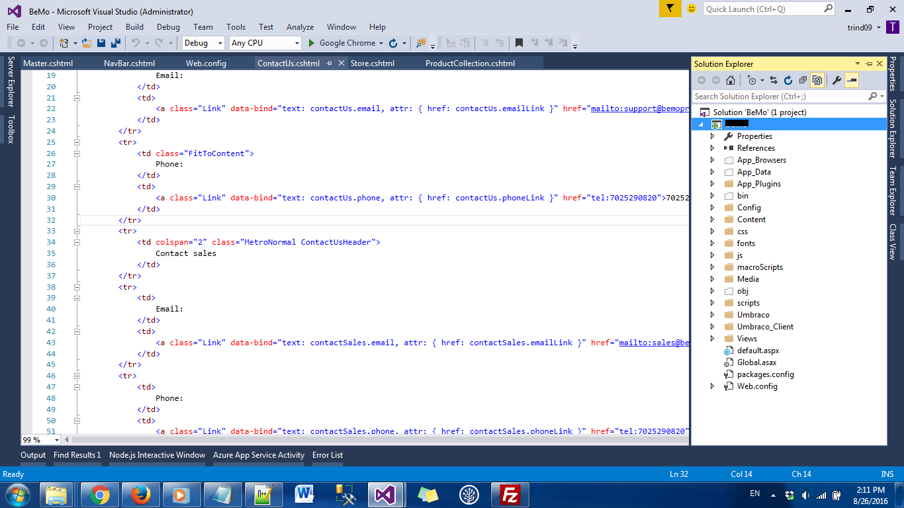Open the Any CPU platform dropdown

click(296, 43)
